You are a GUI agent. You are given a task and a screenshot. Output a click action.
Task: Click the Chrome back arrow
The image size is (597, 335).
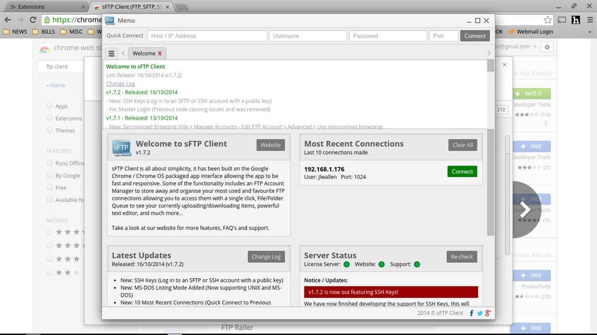[8, 20]
